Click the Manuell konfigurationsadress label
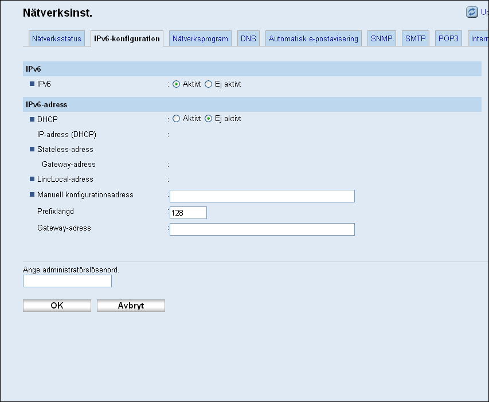 (85, 195)
